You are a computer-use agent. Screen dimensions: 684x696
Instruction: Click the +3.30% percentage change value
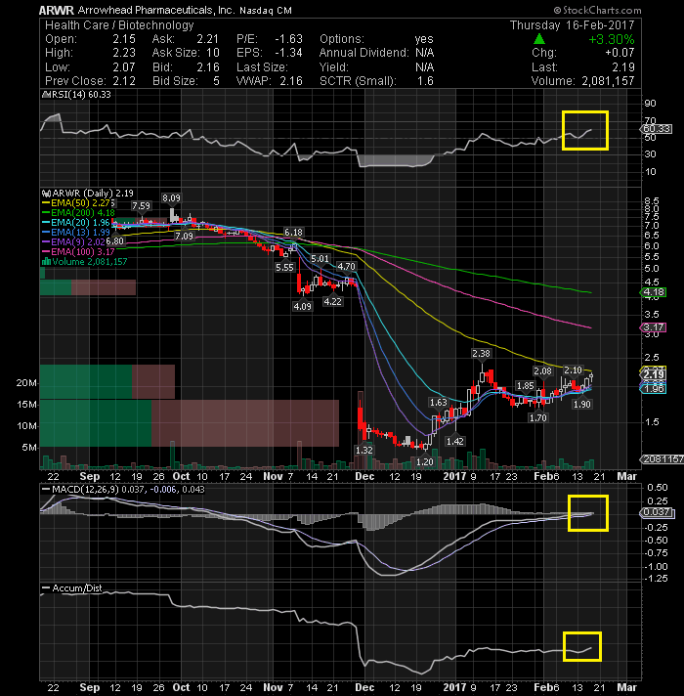click(x=612, y=39)
